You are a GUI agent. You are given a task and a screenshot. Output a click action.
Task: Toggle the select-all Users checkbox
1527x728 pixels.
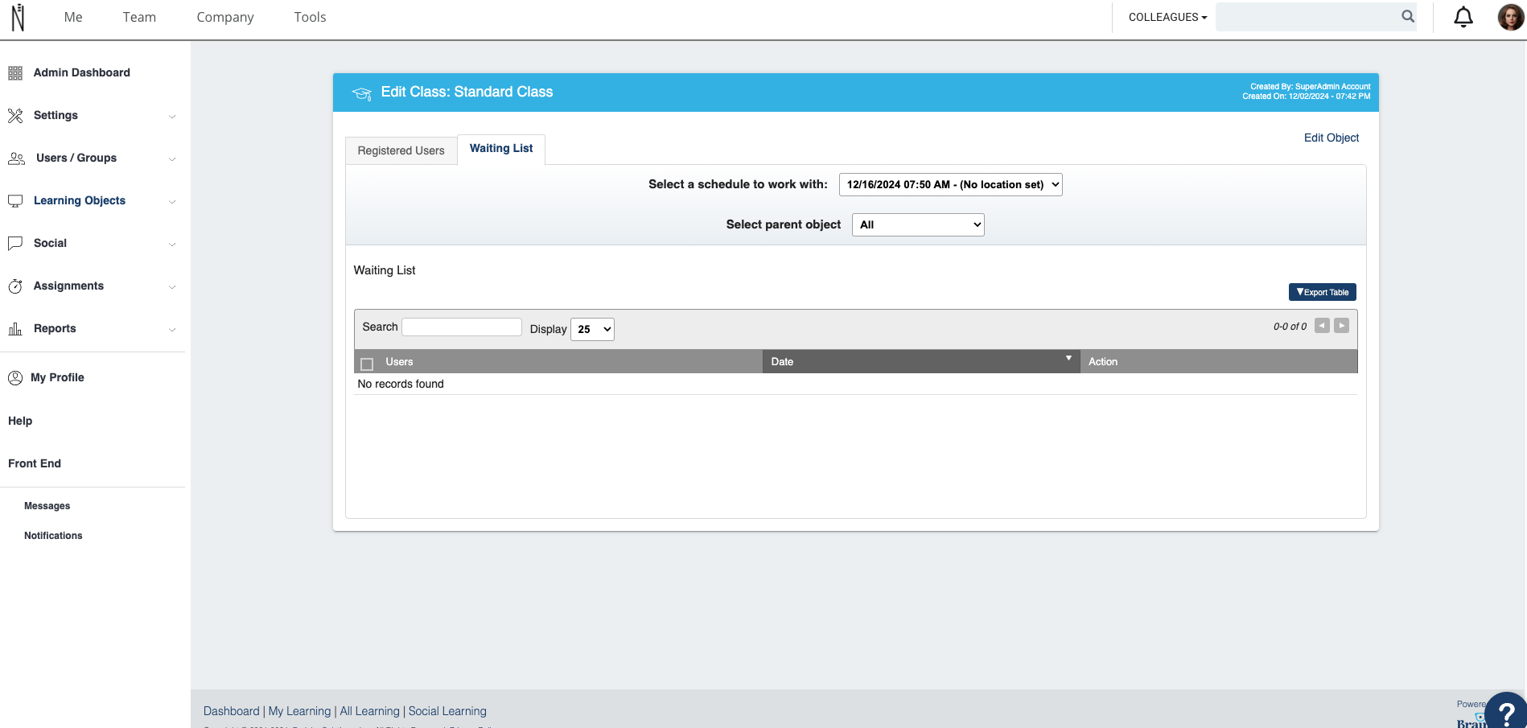(x=367, y=364)
